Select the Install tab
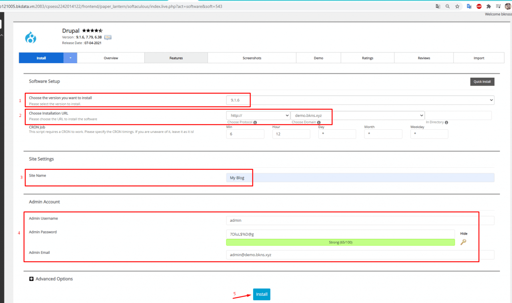This screenshot has height=303, width=512. (x=41, y=58)
